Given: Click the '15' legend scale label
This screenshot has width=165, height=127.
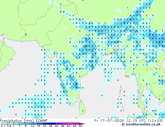Looking at the screenshot, I should coord(39,126).
